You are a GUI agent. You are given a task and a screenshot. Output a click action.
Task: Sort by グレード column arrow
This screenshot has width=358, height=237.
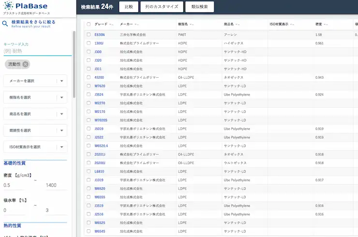[x=111, y=24]
